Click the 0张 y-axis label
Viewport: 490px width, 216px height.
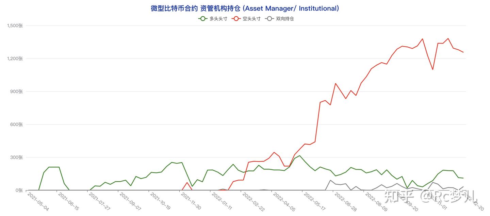[19, 190]
